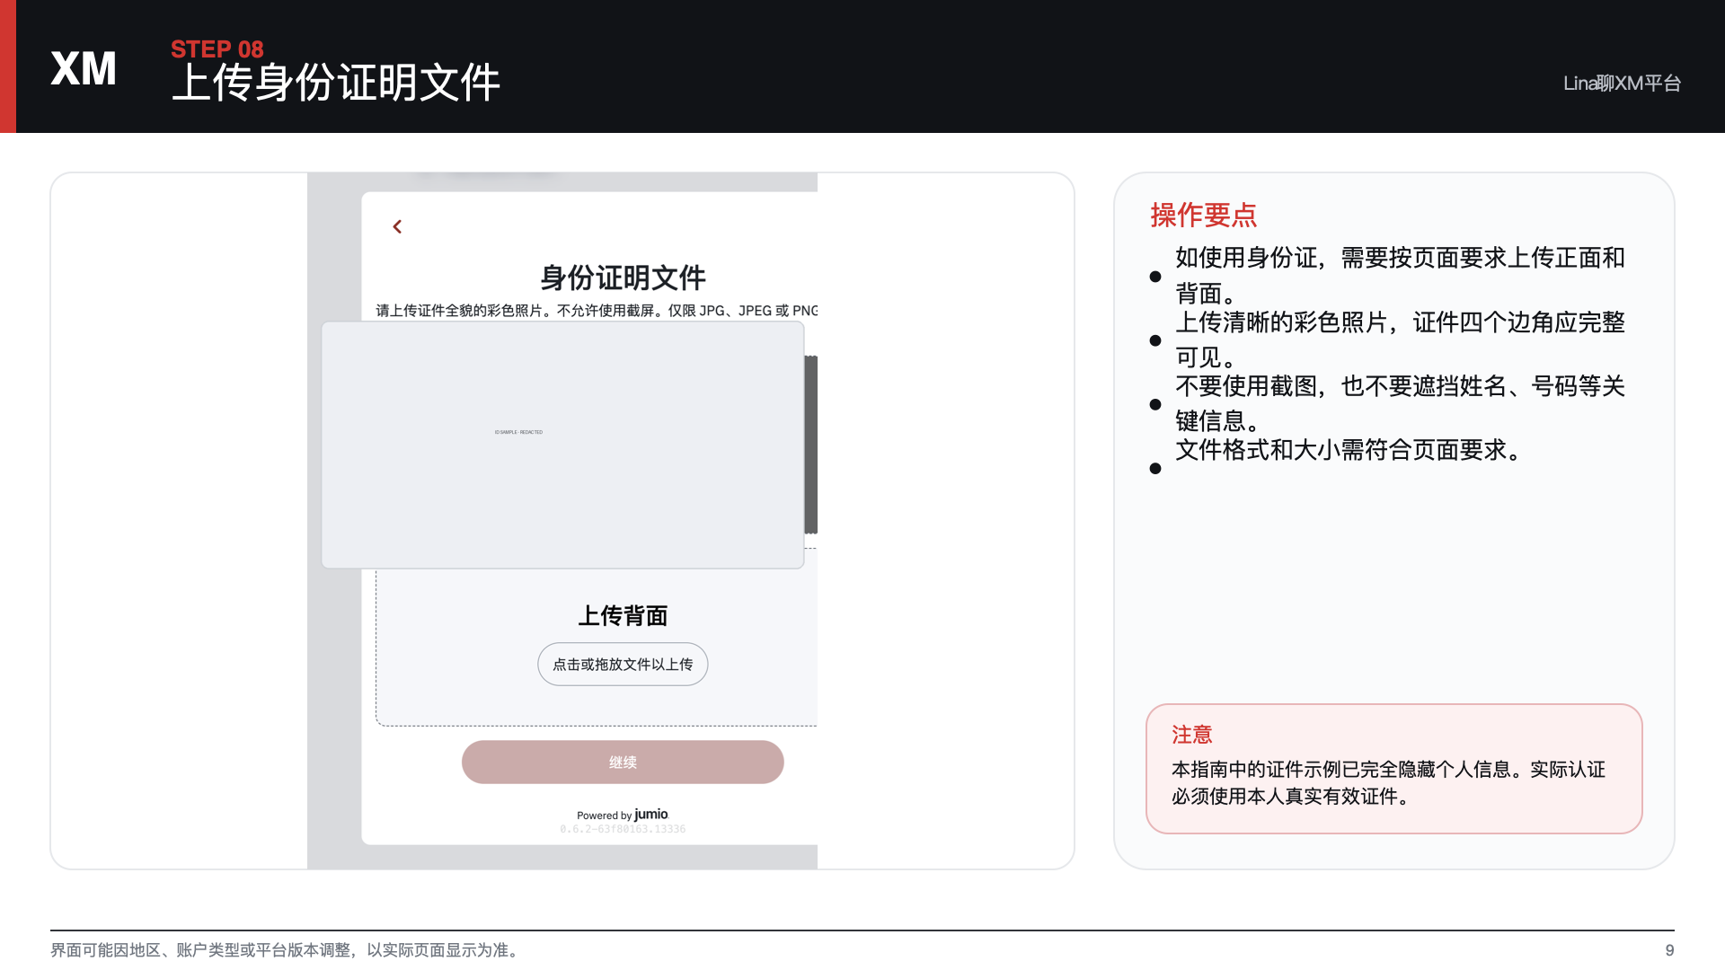Click the 文件格式和大小需符合页面要求 bullet
This screenshot has width=1725, height=970.
[1350, 450]
